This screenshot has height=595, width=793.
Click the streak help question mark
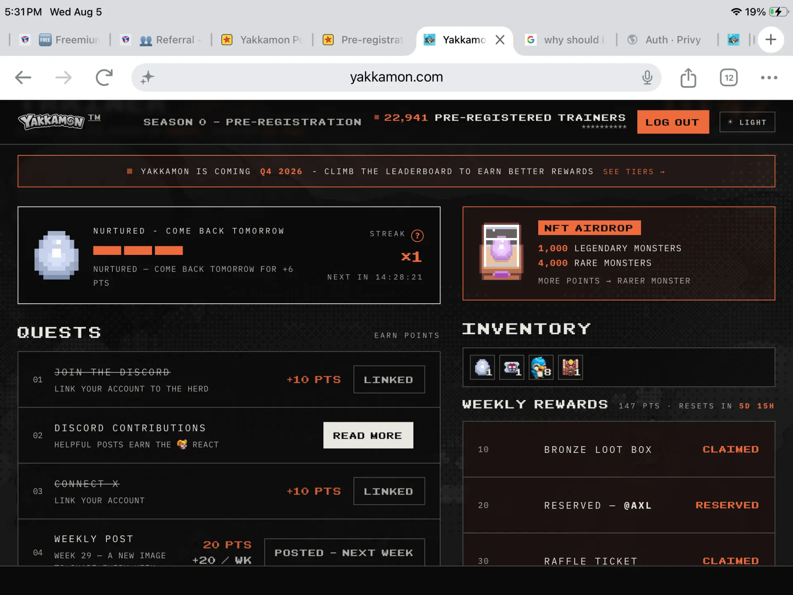pos(417,236)
